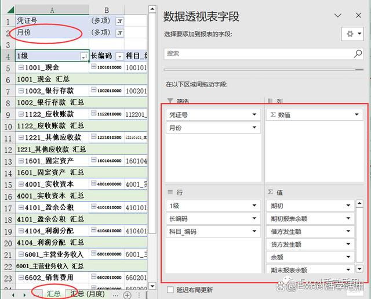Open dropdown for Σ 数值 column field

click(x=357, y=115)
